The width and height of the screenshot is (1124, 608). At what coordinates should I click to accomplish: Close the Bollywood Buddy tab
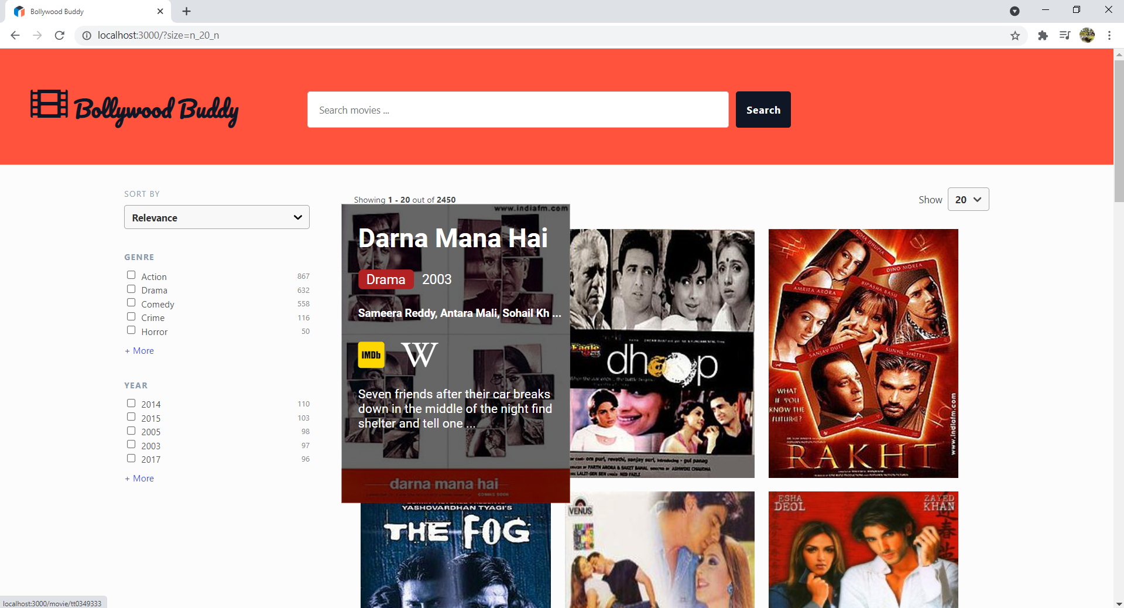(160, 11)
